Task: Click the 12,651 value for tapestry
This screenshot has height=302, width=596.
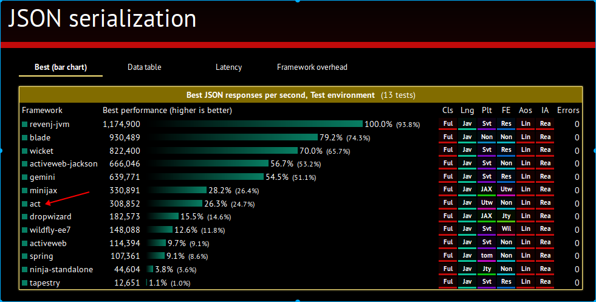Action: pos(128,283)
